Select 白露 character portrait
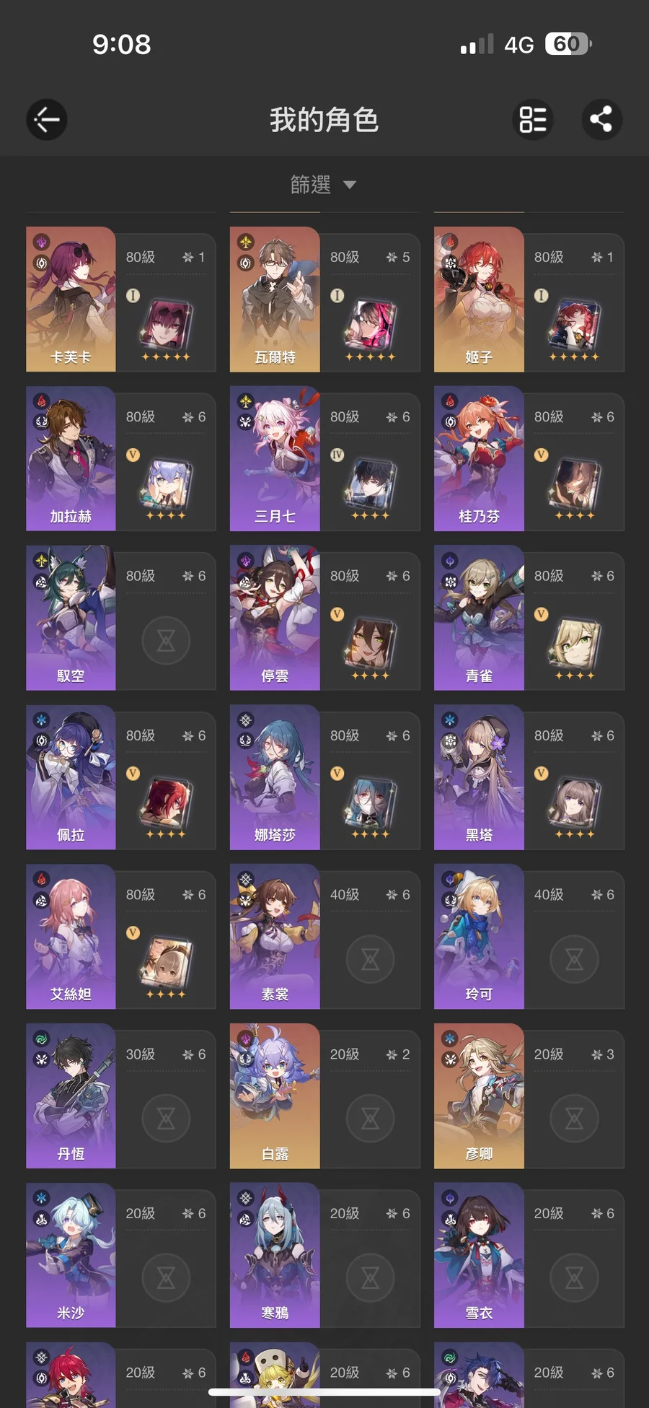The width and height of the screenshot is (649, 1408). 275,1096
